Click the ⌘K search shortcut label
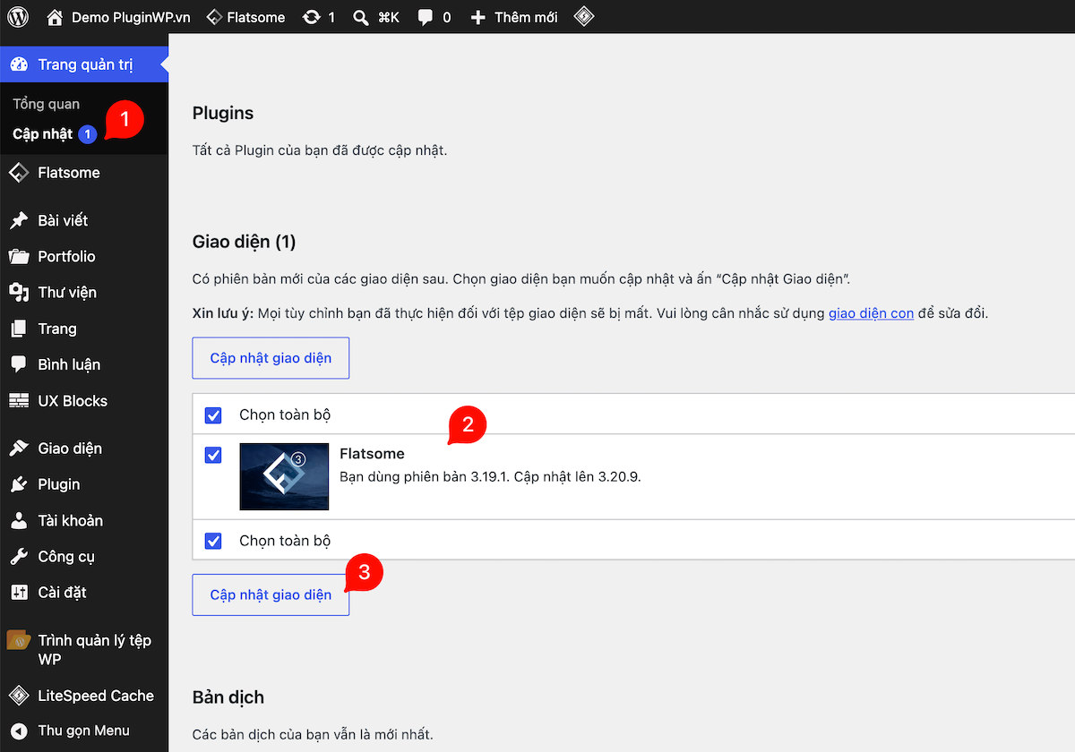Screen dimensions: 1075x752 (x=389, y=17)
